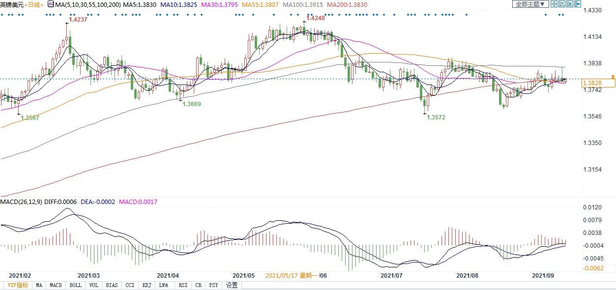Click the MA indicator settings icon

pyautogui.click(x=50, y=4)
